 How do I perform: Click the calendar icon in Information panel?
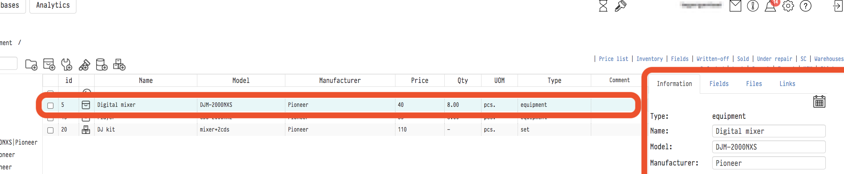819,101
